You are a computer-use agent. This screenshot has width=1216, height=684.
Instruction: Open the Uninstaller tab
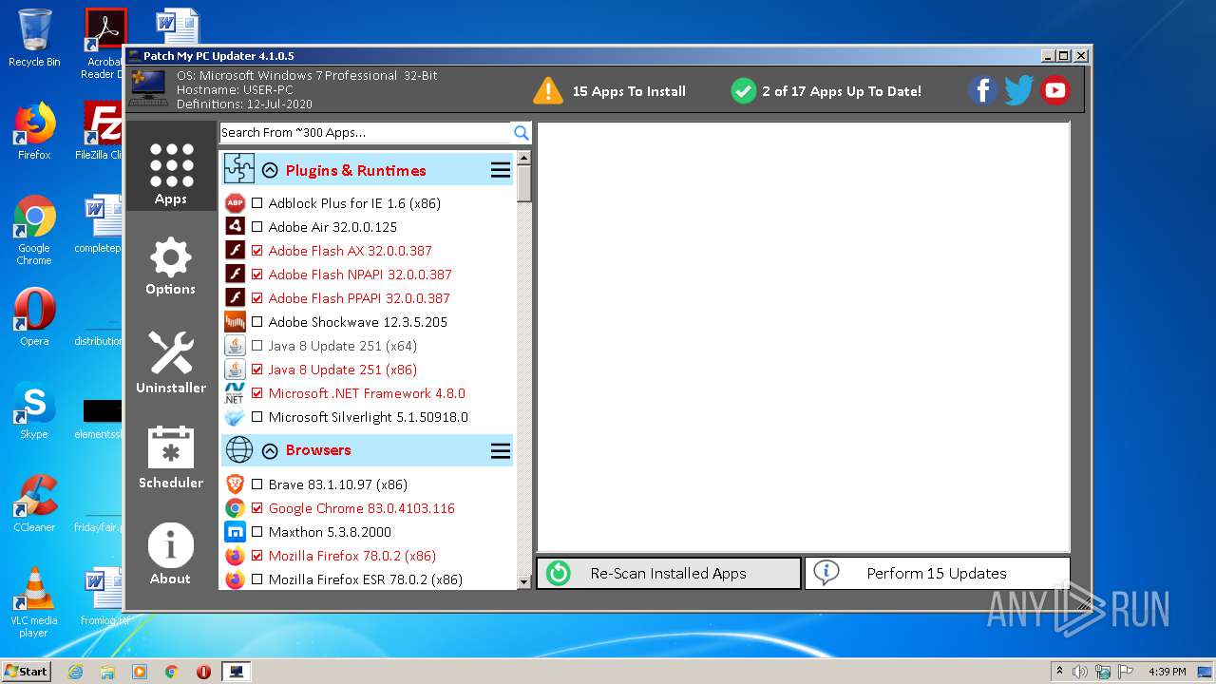(171, 363)
